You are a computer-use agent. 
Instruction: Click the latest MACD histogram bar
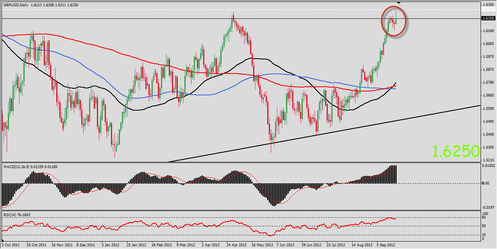tap(396, 174)
